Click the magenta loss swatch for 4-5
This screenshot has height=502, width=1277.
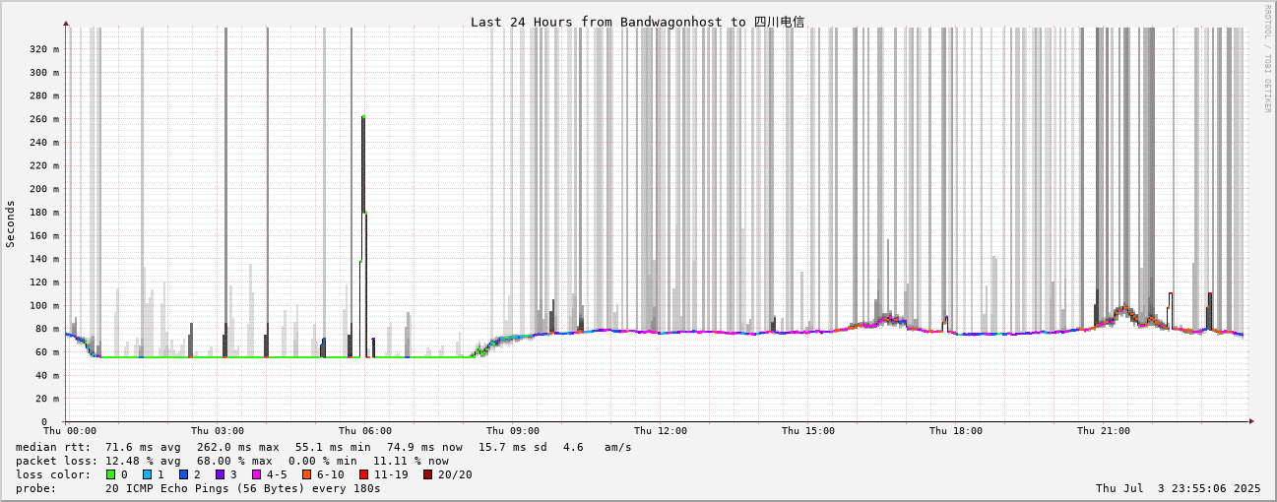click(x=256, y=474)
